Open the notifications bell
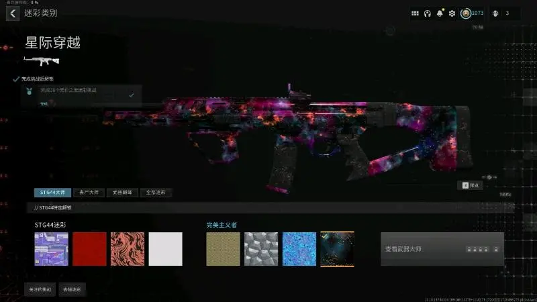Viewport: 537px width, 302px height. (x=440, y=13)
